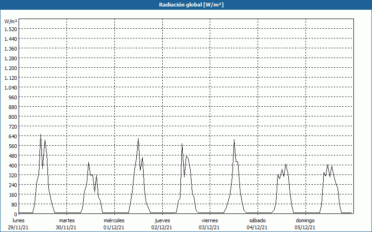The width and height of the screenshot is (372, 232).
Task: Select the 1.440 y-axis value
Action: 11,39
